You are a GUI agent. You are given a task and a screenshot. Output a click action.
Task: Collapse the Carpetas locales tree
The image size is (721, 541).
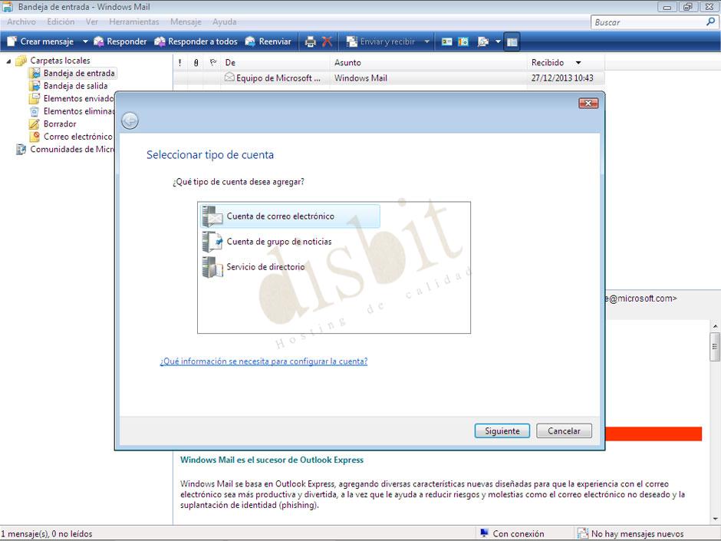[8, 60]
